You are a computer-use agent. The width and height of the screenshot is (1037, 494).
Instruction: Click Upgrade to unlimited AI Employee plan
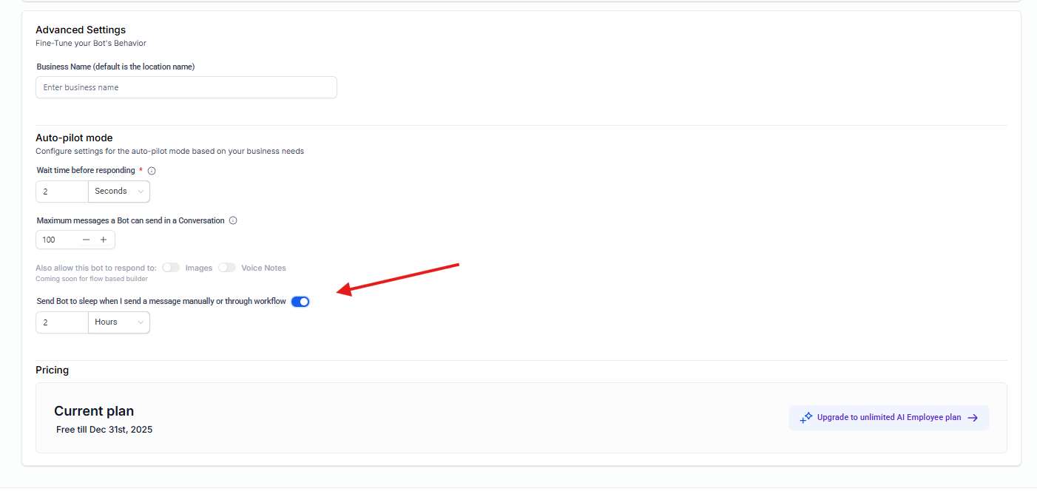pos(888,418)
